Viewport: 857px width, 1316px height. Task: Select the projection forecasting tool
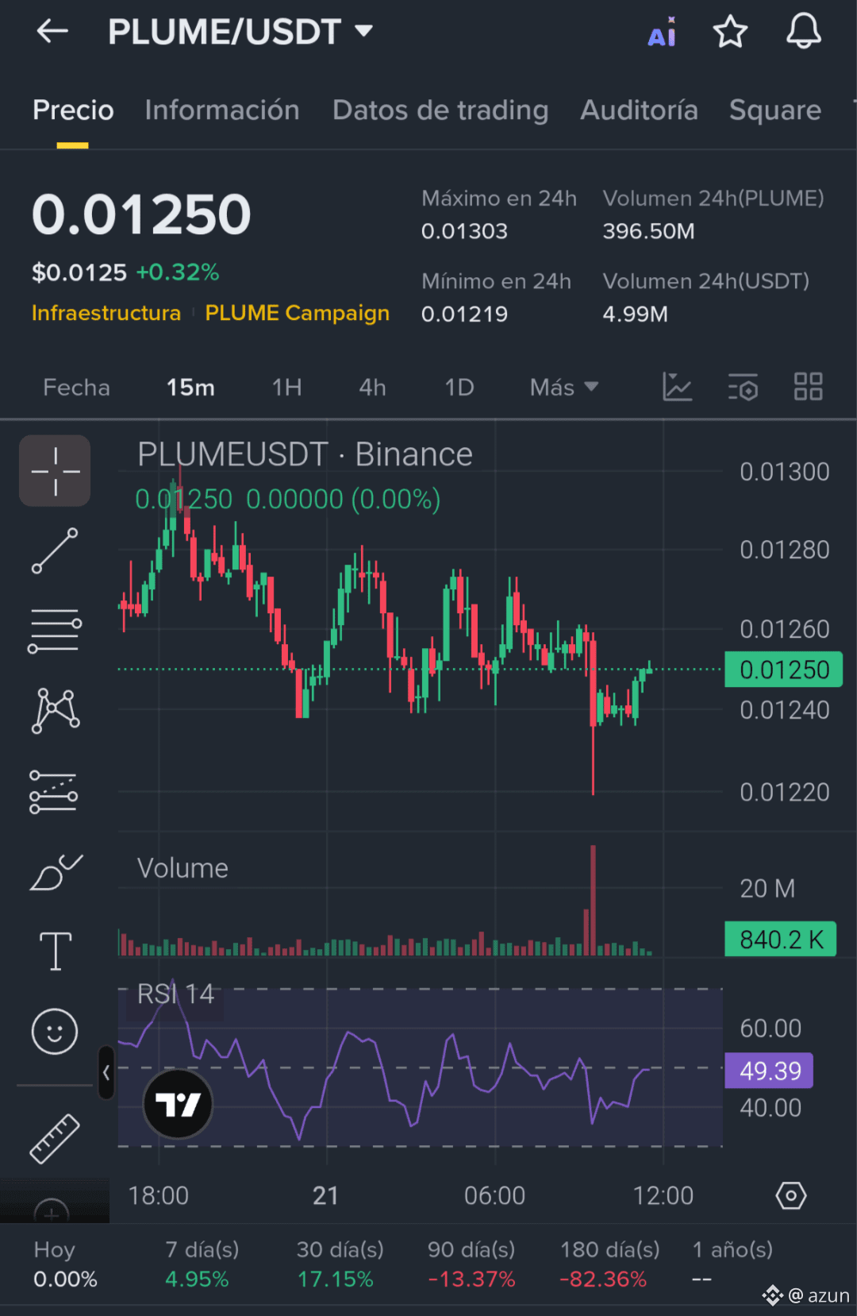54,792
